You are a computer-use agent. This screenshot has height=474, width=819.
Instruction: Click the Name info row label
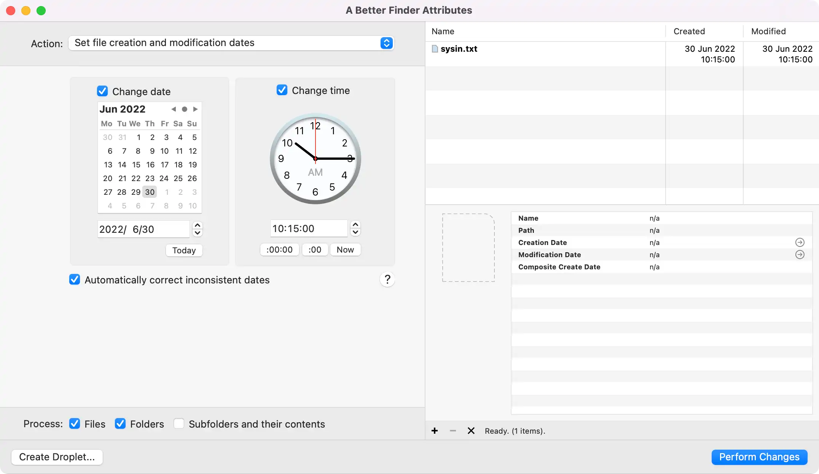528,218
